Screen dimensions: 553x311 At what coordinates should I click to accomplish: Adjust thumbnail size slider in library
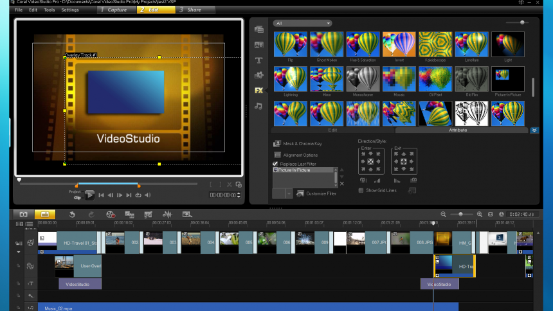click(x=522, y=22)
